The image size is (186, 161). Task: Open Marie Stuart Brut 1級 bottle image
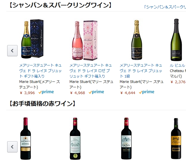tap(137, 40)
